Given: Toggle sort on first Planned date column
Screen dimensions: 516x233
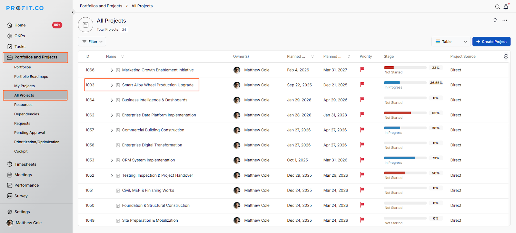Looking at the screenshot, I should coord(312,56).
